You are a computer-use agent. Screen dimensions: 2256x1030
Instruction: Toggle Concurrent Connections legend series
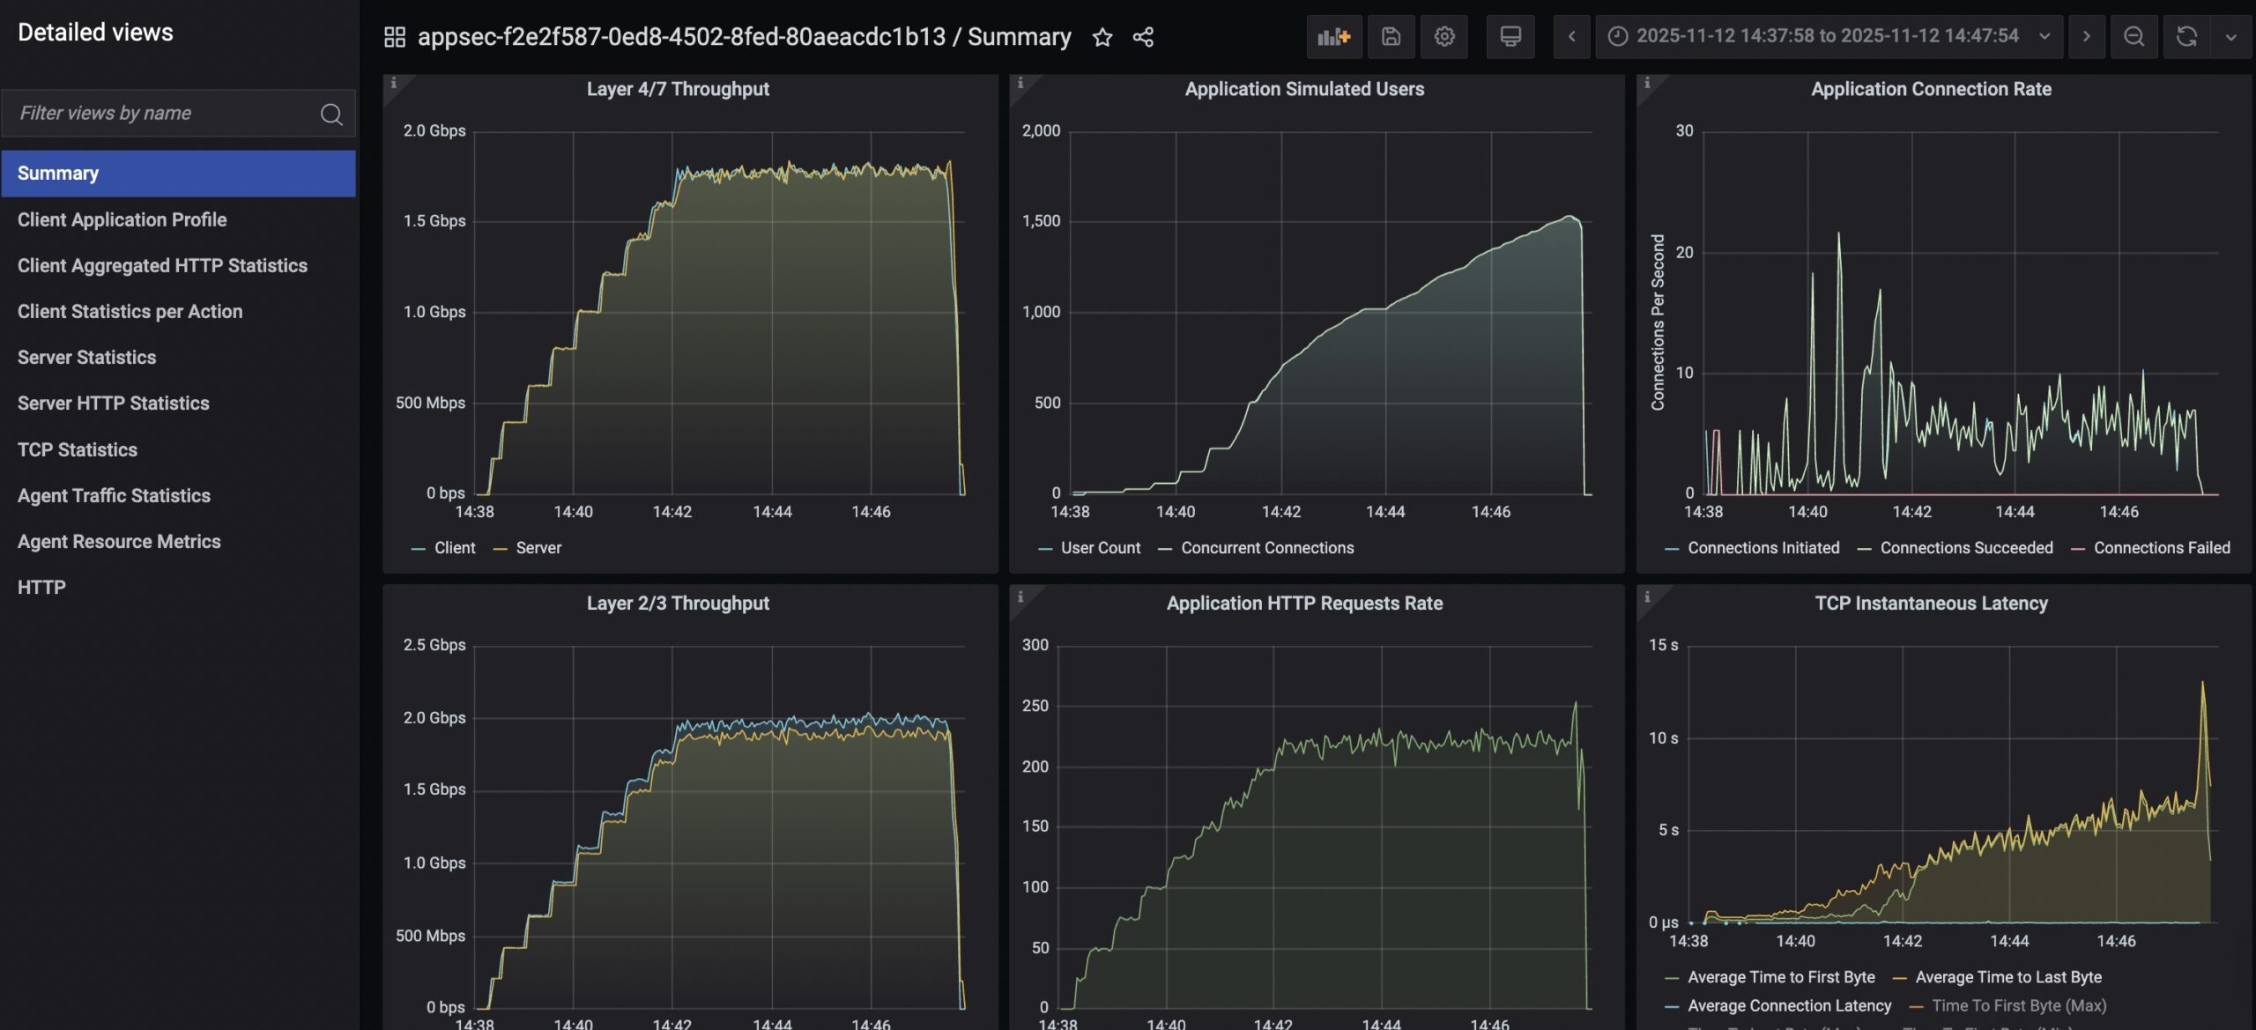click(x=1266, y=548)
